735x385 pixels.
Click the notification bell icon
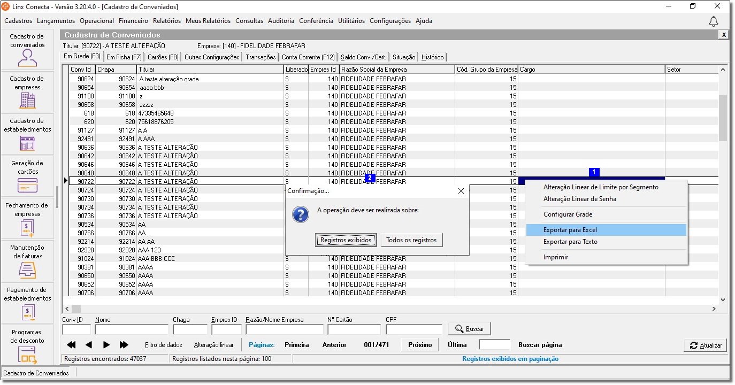pyautogui.click(x=713, y=21)
